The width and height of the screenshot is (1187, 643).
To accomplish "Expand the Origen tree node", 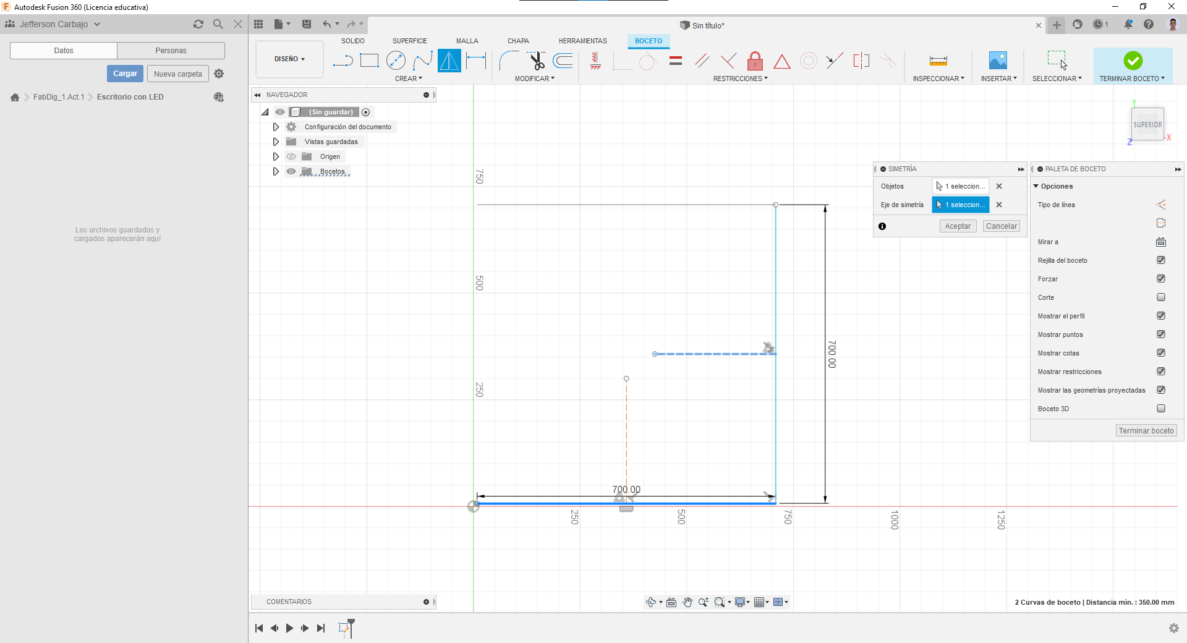I will tap(276, 156).
